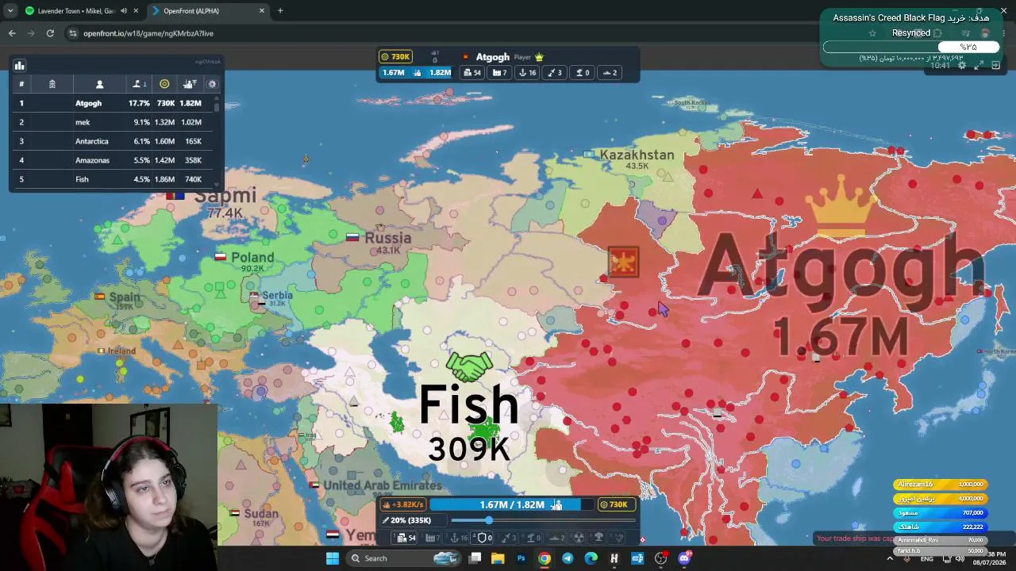Image resolution: width=1016 pixels, height=571 pixels.
Task: Click the top bar factory count icon
Action: 500,73
